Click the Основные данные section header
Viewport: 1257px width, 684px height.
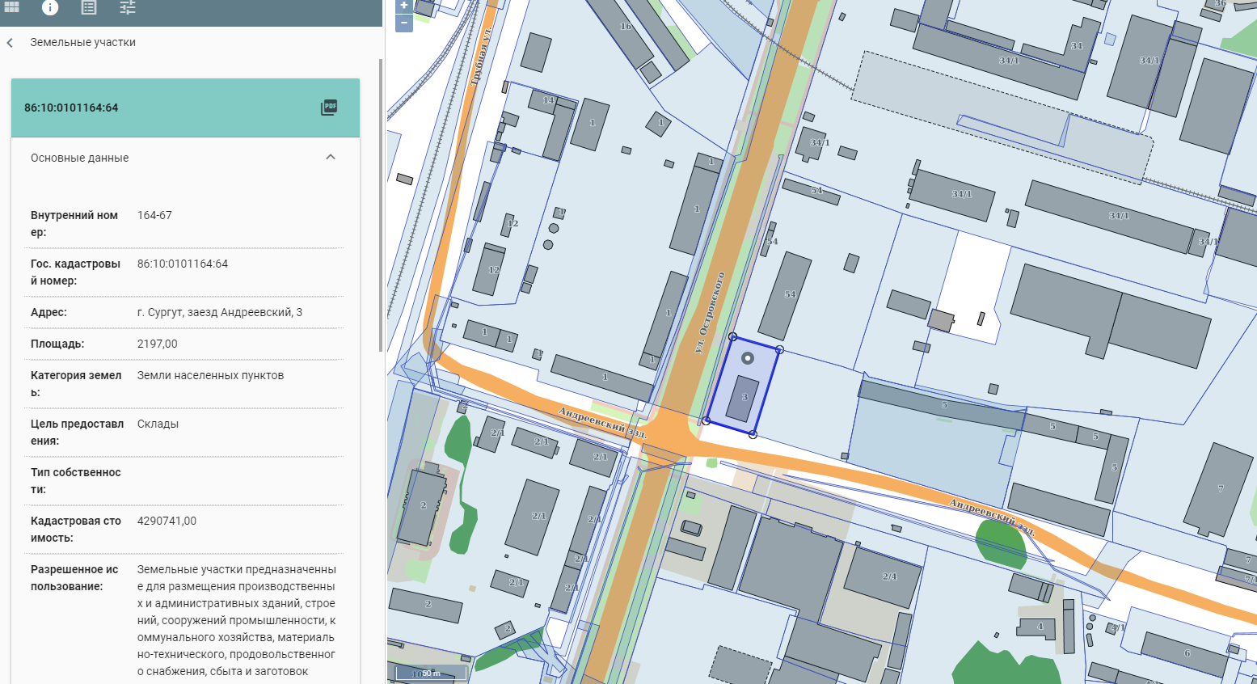pyautogui.click(x=80, y=158)
